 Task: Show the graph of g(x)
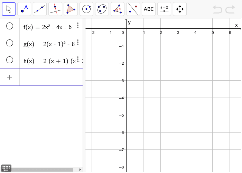pyautogui.click(x=10, y=43)
